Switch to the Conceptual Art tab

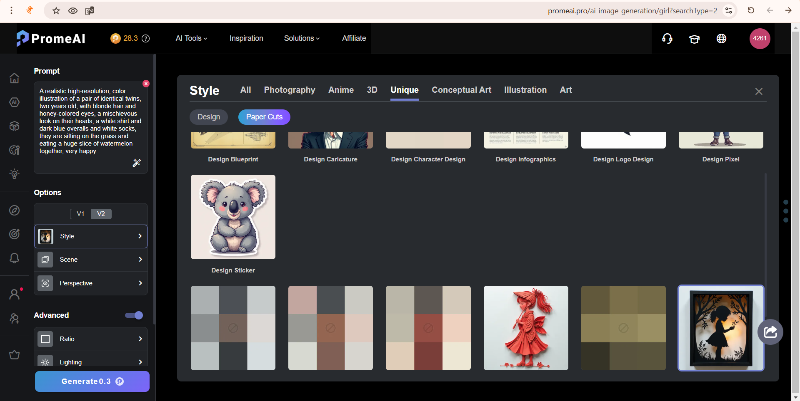[461, 90]
